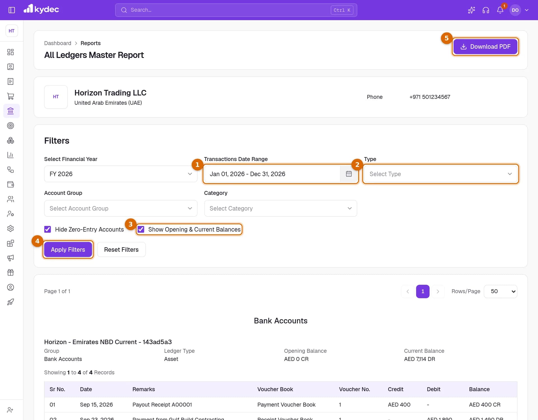This screenshot has height=420, width=538.
Task: Open the settings gear icon in sidebar
Action: point(10,228)
